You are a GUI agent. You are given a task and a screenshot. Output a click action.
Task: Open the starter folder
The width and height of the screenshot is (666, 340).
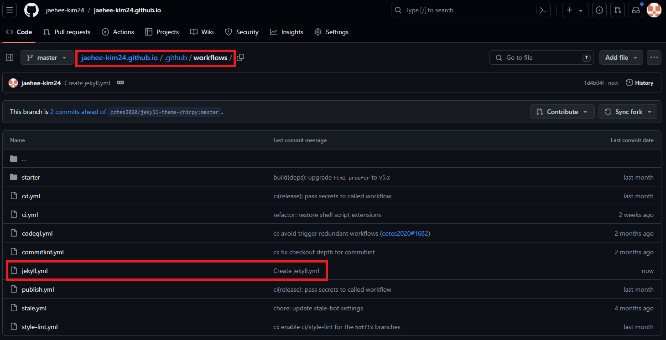coord(31,177)
